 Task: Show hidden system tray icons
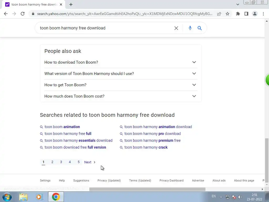221,197
